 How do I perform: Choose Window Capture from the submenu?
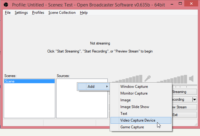tap(134, 87)
